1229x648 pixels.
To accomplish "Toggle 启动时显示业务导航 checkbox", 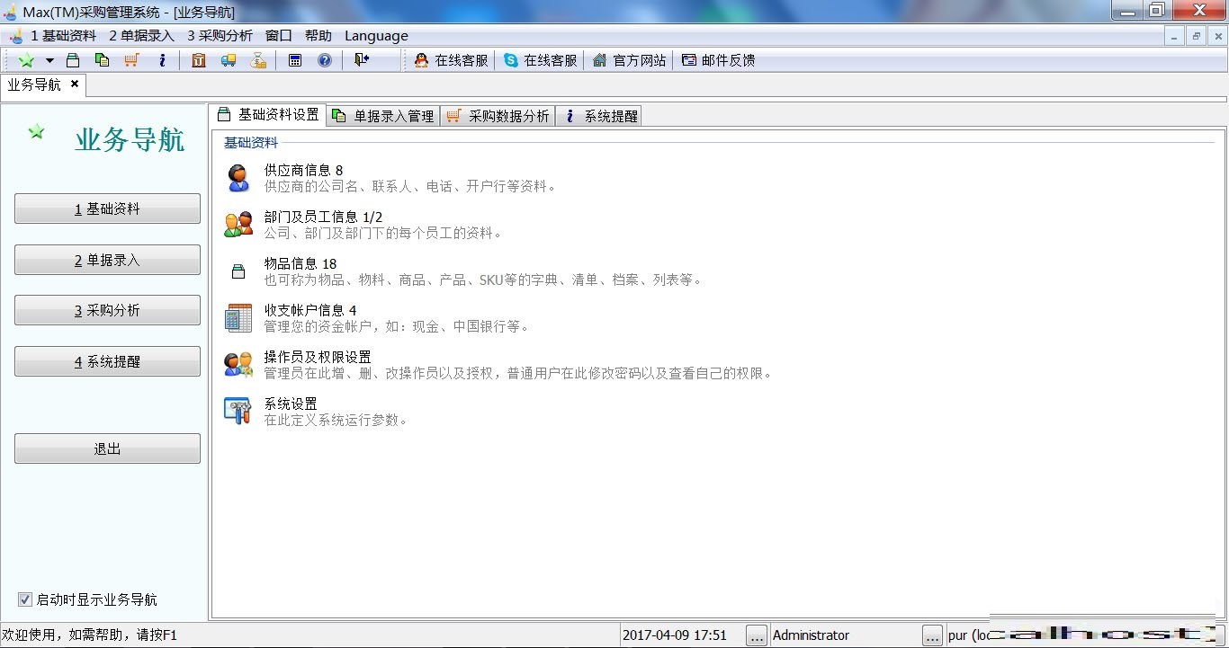I will [x=25, y=599].
